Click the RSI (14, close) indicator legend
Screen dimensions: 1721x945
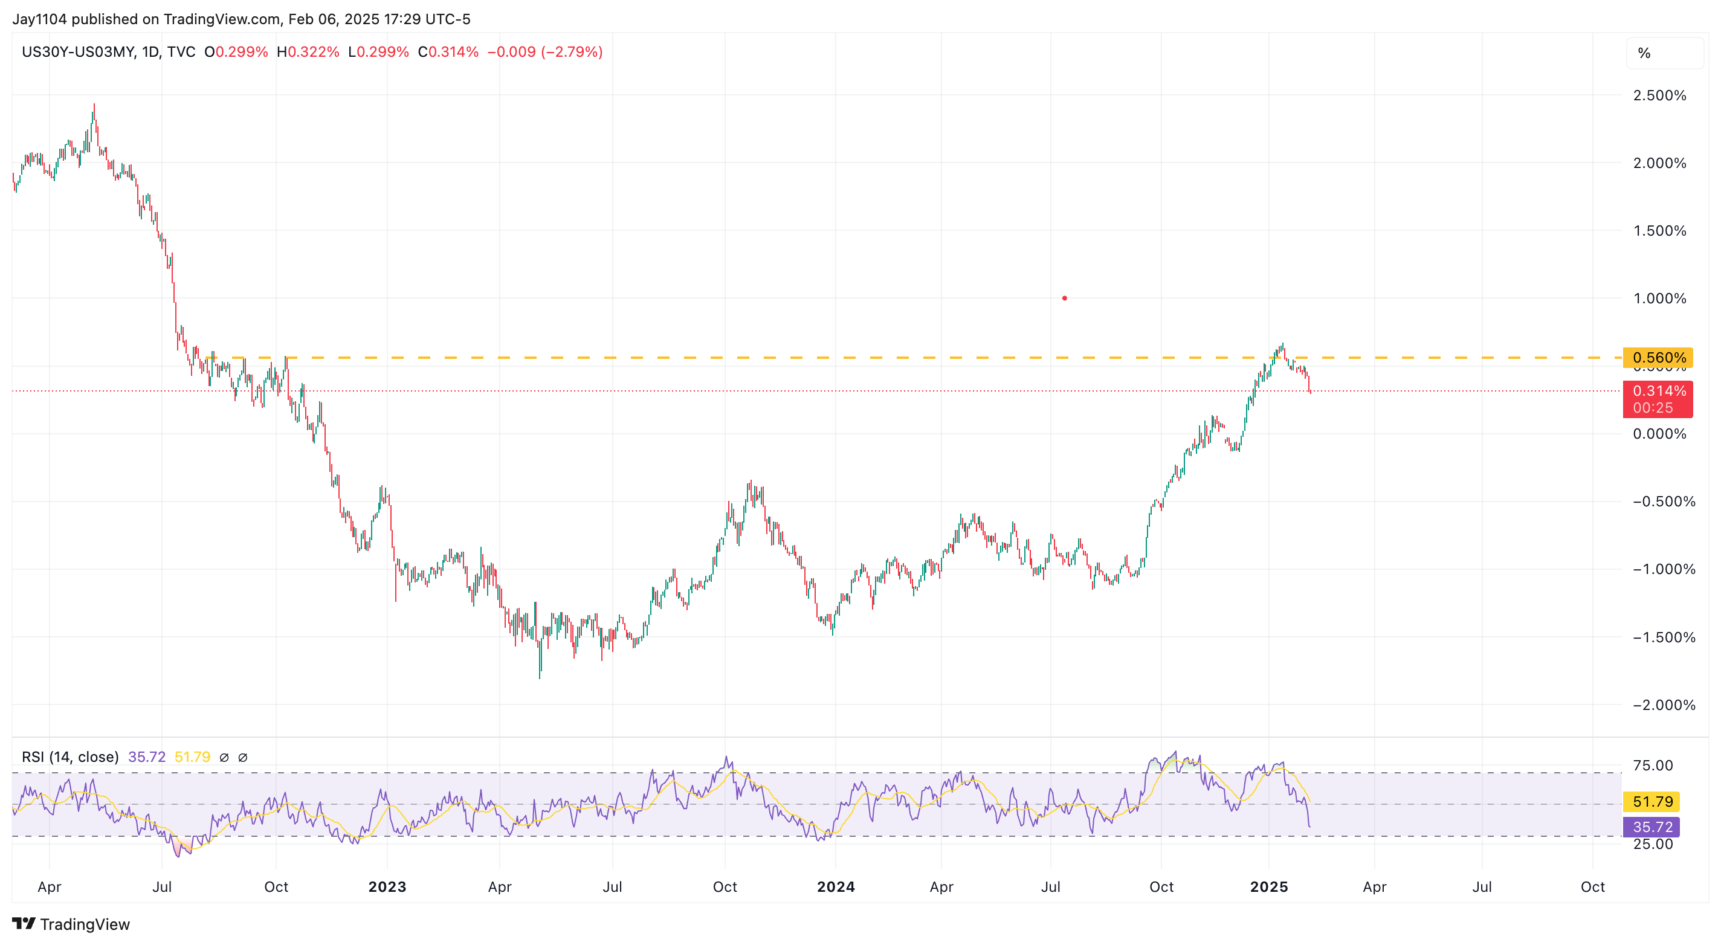[70, 756]
